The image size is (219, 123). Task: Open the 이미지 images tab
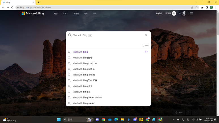pos(65,14)
